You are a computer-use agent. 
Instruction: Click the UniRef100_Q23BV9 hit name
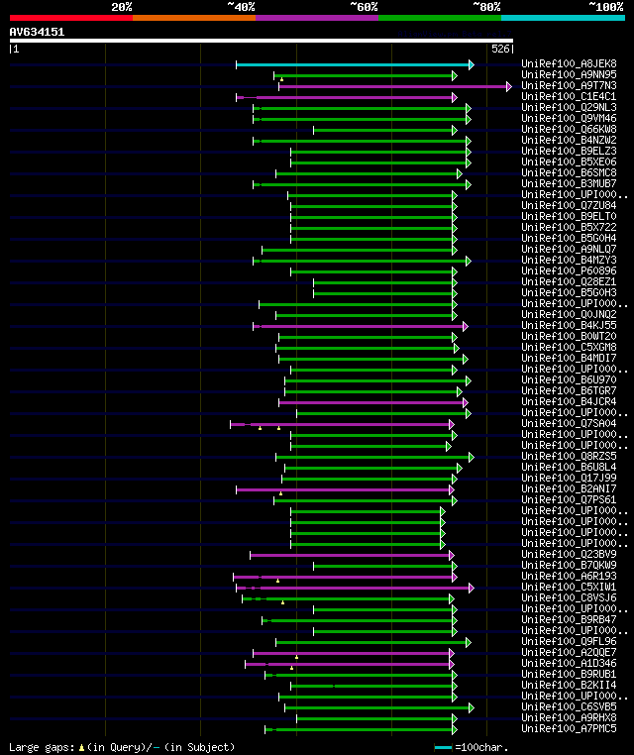[x=569, y=555]
